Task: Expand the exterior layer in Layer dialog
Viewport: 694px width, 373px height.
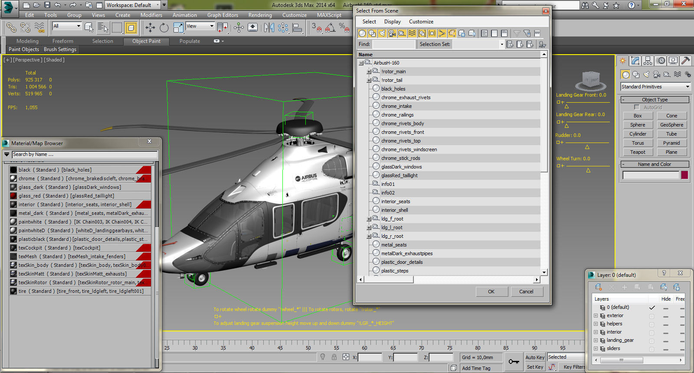Action: point(596,316)
